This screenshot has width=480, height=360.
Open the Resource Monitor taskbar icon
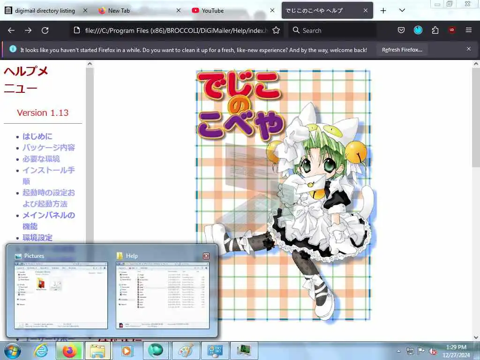click(x=244, y=351)
